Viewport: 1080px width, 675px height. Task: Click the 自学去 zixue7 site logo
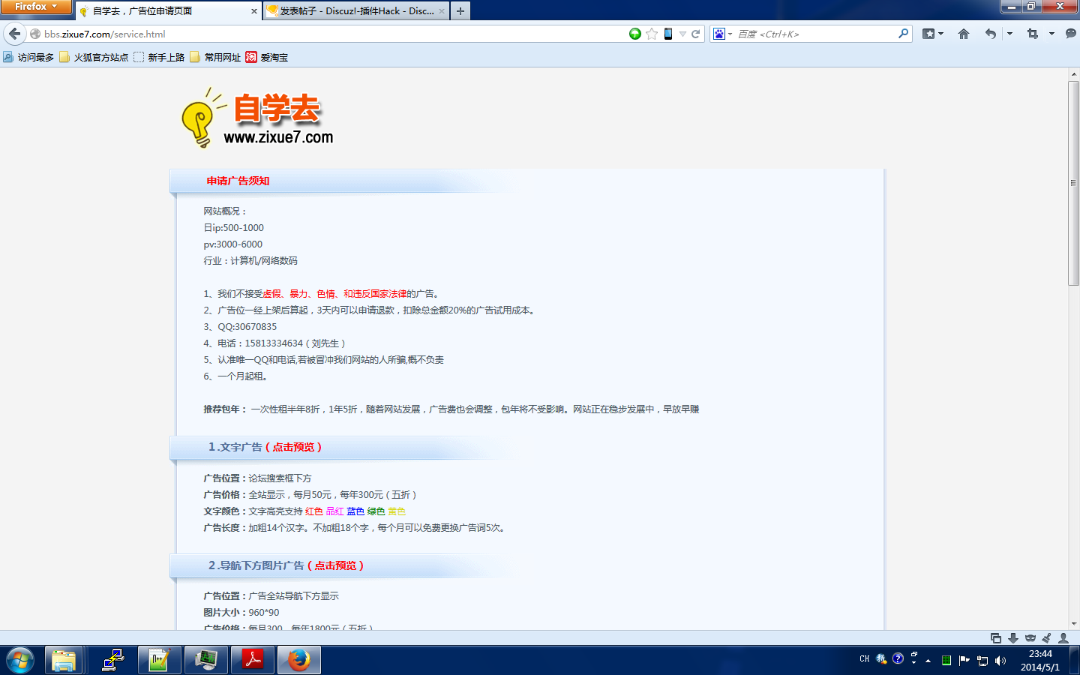click(257, 118)
